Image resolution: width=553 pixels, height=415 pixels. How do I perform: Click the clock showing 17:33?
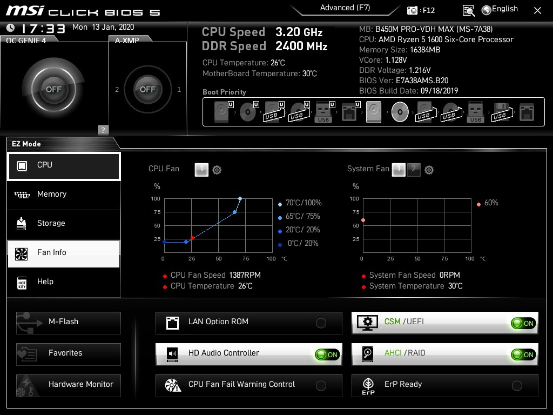coord(43,29)
